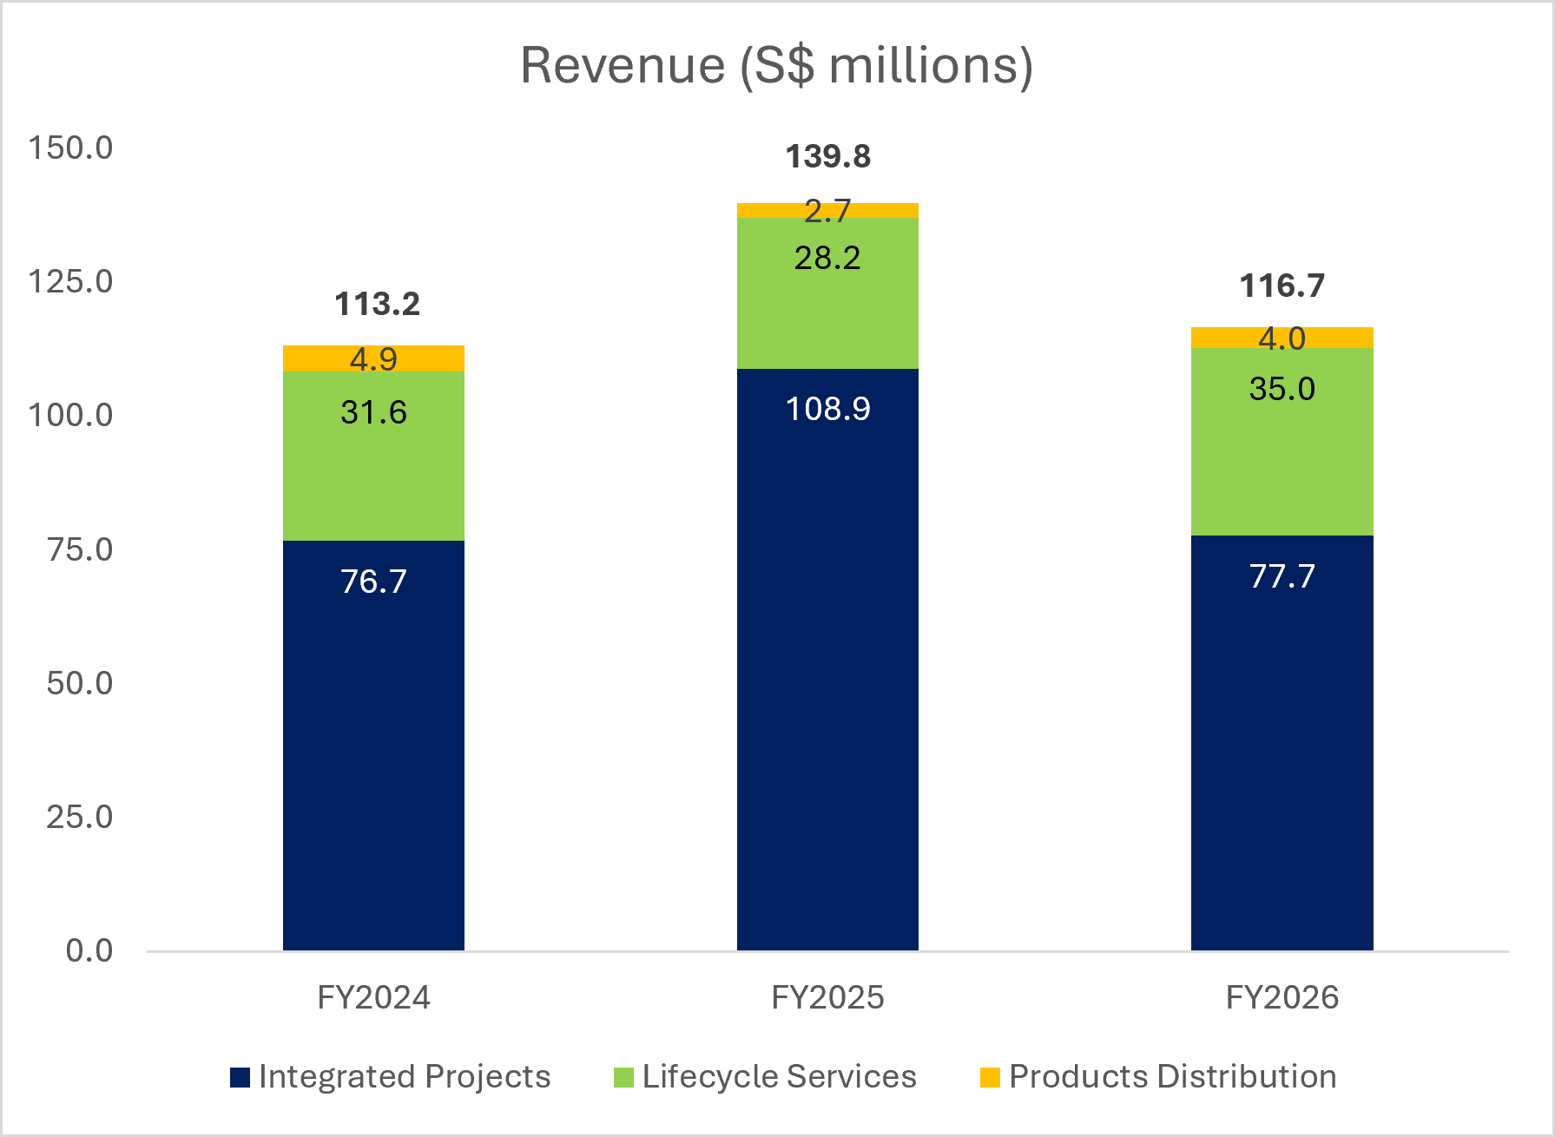Click the FY2025 axis label

click(x=827, y=998)
